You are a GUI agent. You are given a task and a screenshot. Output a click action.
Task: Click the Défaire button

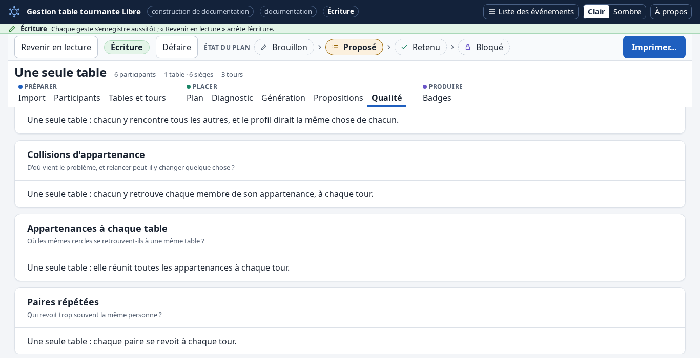tap(177, 47)
